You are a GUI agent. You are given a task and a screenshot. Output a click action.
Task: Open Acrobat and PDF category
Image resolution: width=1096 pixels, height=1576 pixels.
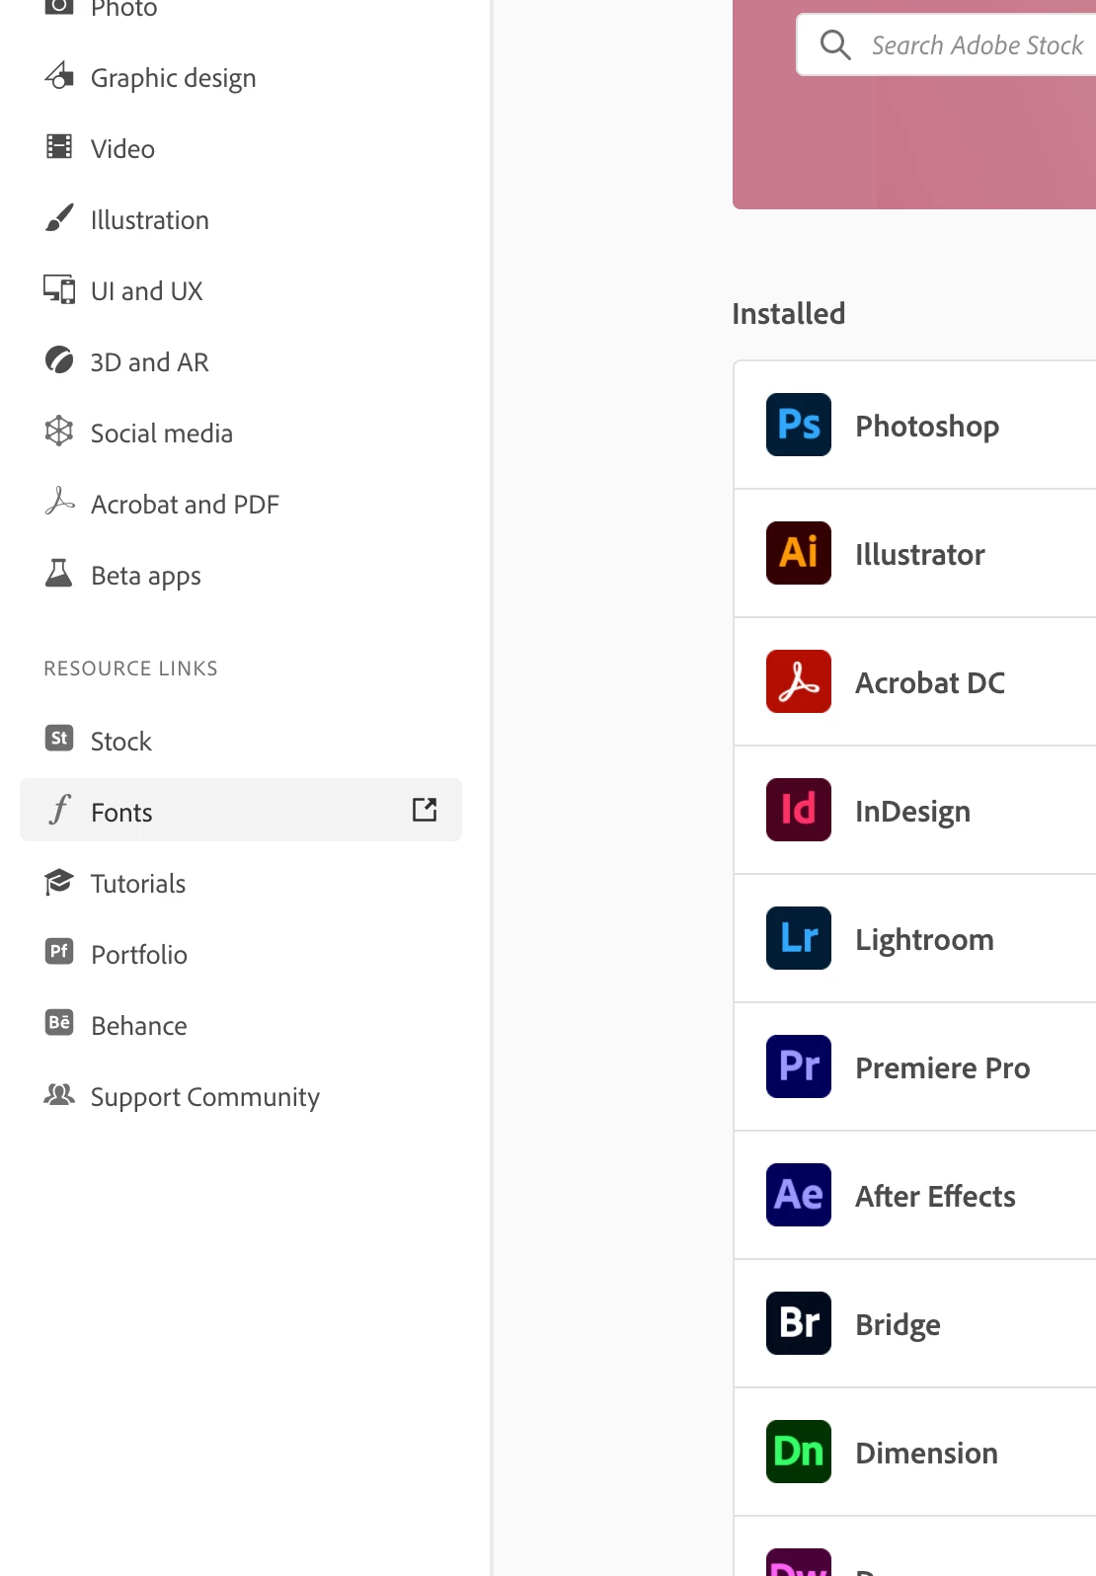(241, 504)
